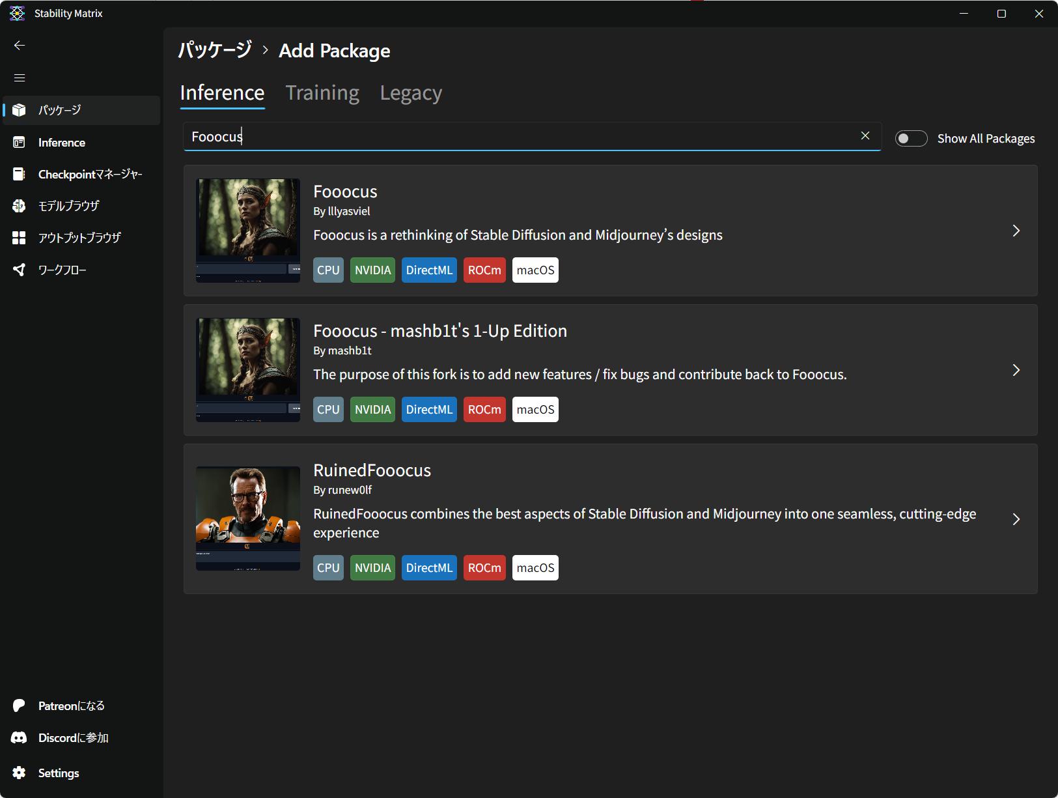Click the back arrow icon
1058x798 pixels.
coord(20,45)
